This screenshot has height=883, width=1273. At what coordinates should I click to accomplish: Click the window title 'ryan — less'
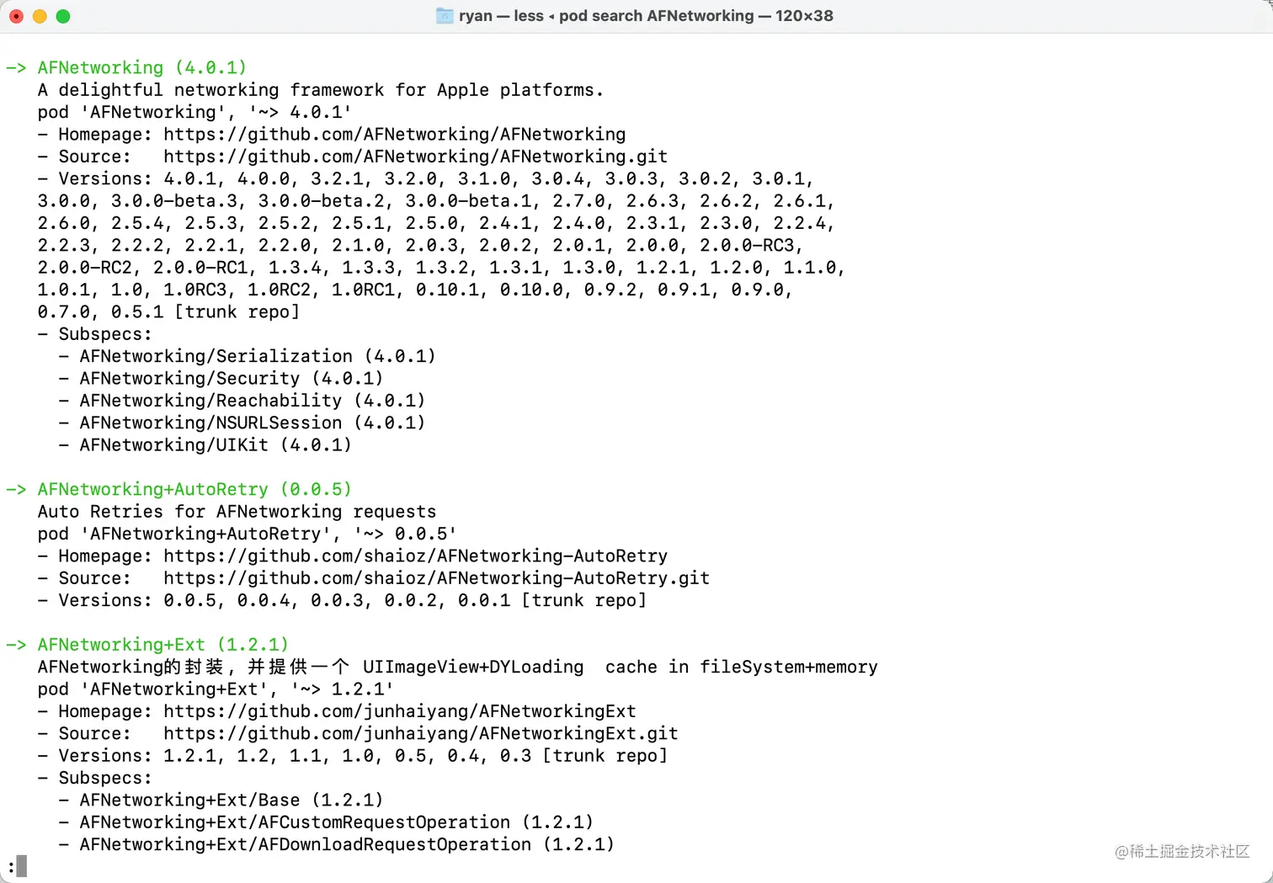(x=501, y=16)
